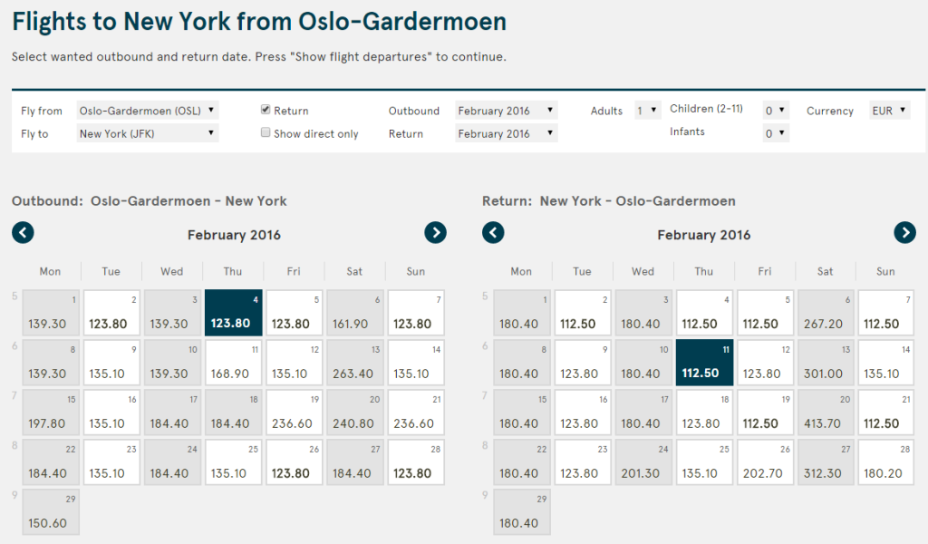Select outbound February 26 at 123.80
Image resolution: width=928 pixels, height=544 pixels.
click(x=295, y=461)
